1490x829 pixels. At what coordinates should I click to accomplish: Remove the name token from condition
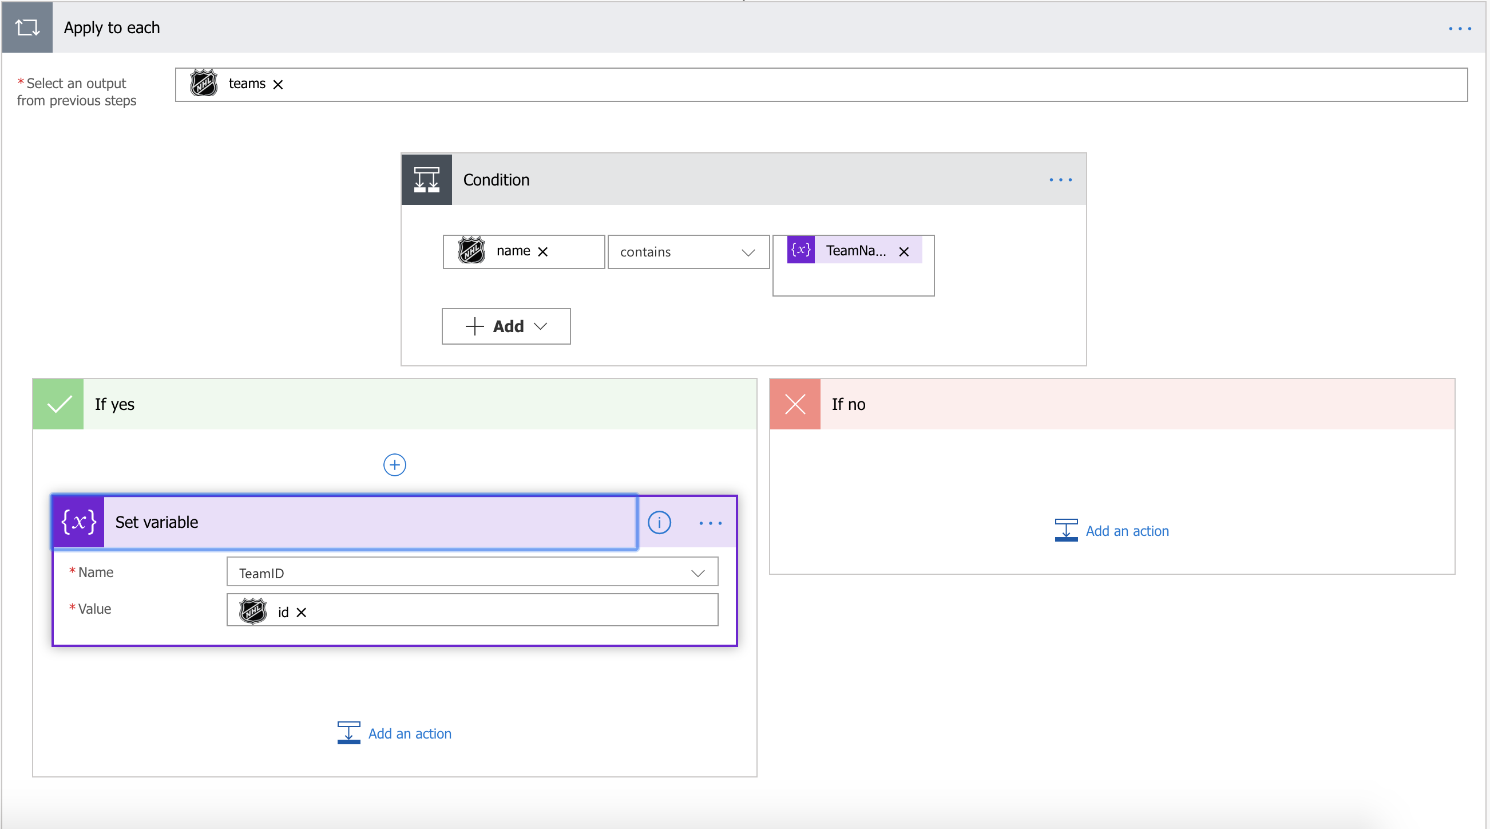pyautogui.click(x=542, y=252)
